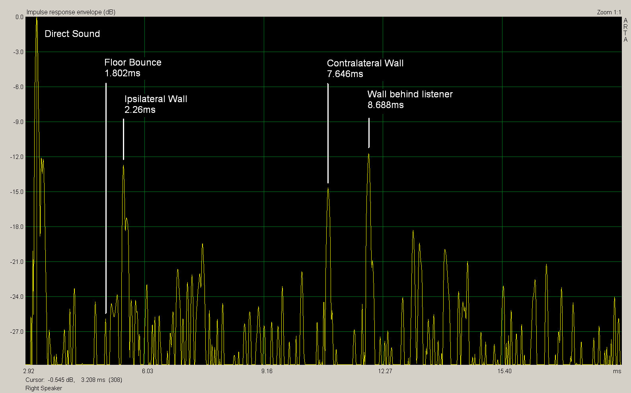Screen dimensions: 631x393
Task: Click the '1.802ms' value
Action: coord(123,73)
